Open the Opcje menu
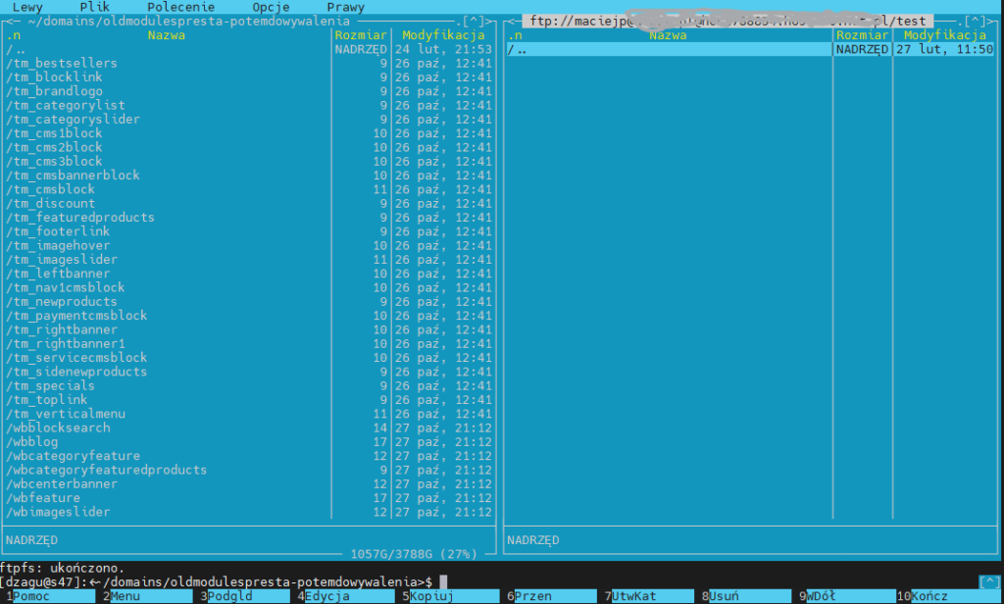 tap(271, 7)
